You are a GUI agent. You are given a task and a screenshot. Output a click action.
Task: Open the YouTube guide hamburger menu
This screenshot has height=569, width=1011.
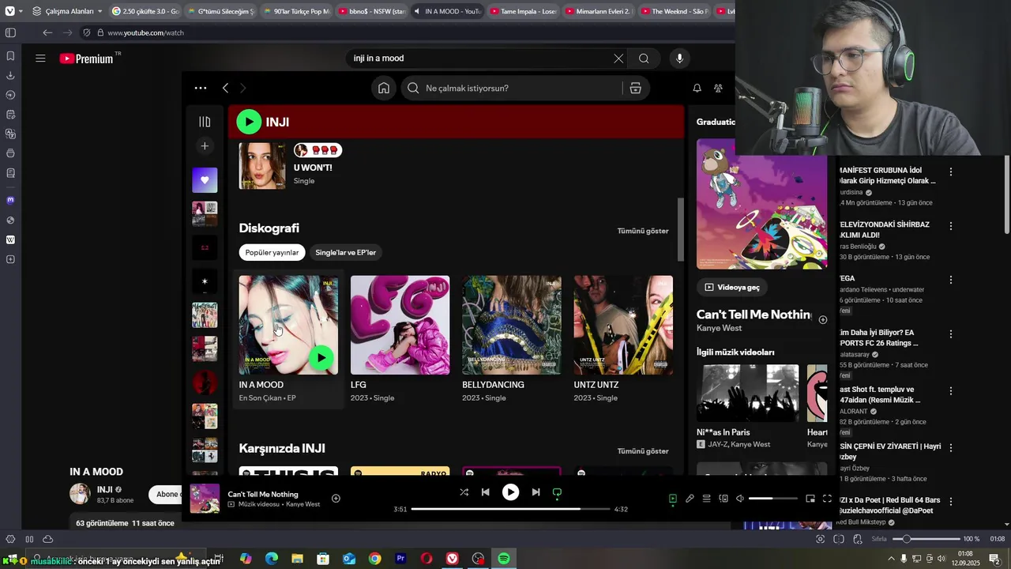[x=40, y=58]
